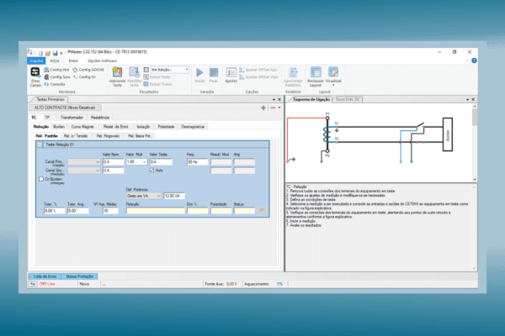Click the Valor Teste 0 A field

tap(161, 162)
